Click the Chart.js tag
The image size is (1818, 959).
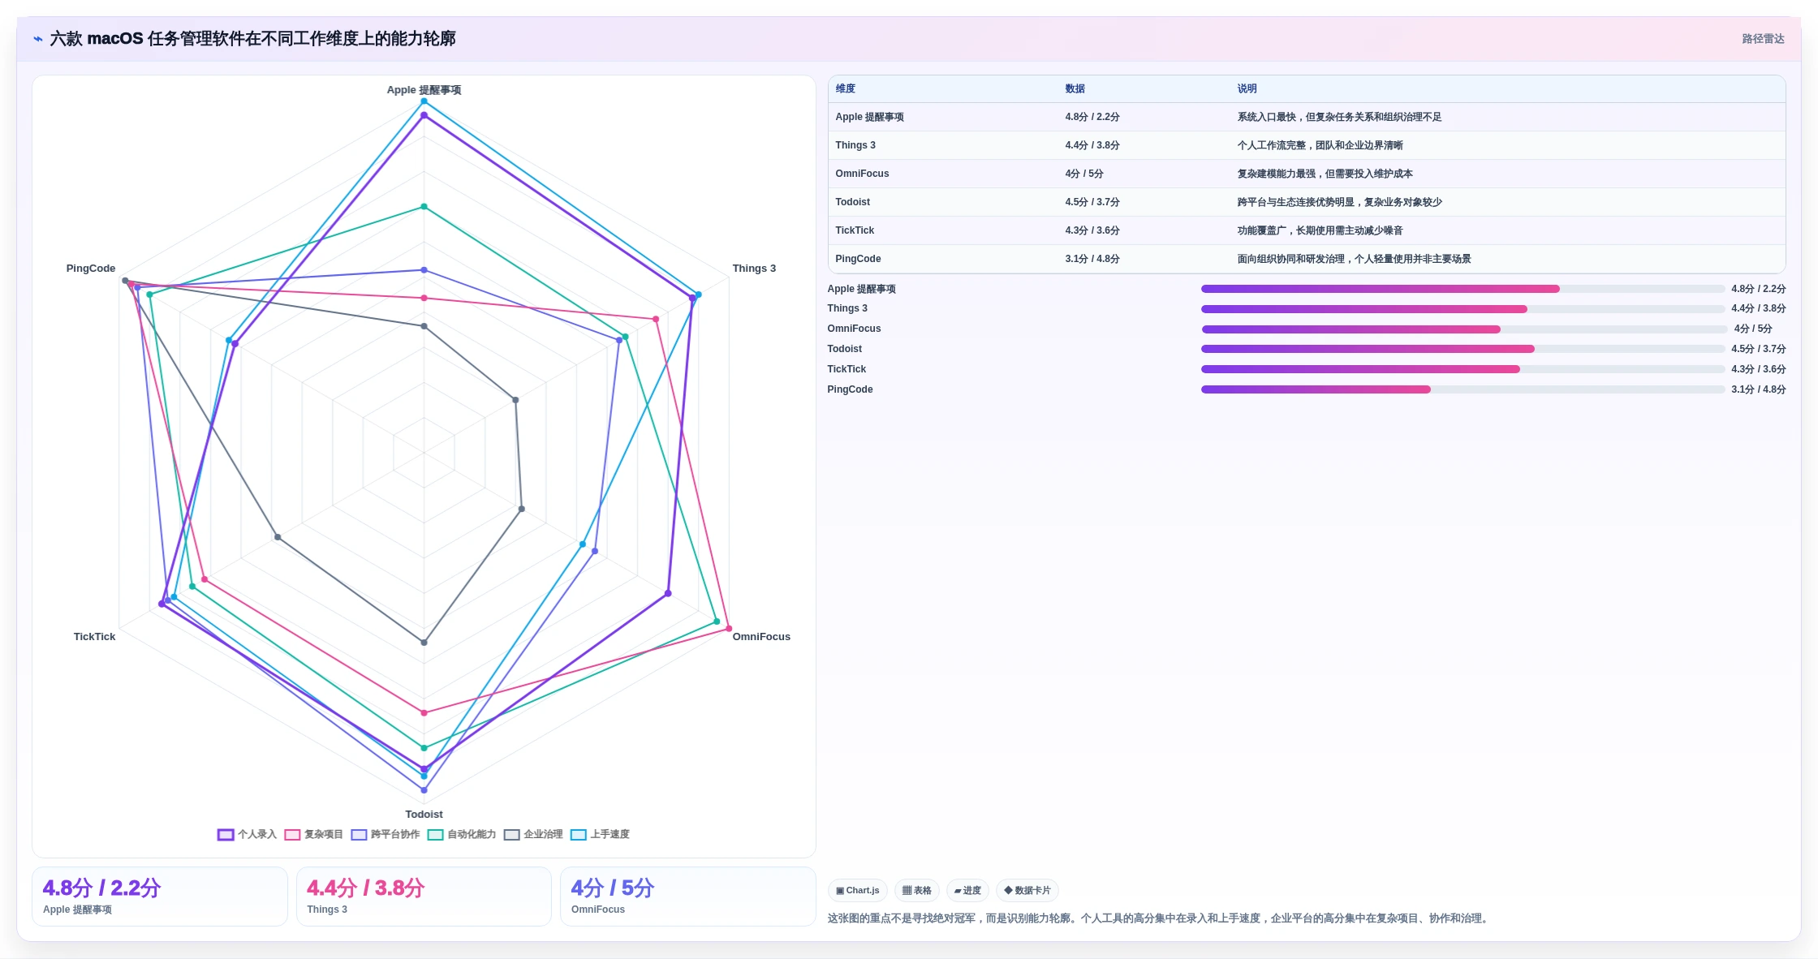click(x=858, y=890)
